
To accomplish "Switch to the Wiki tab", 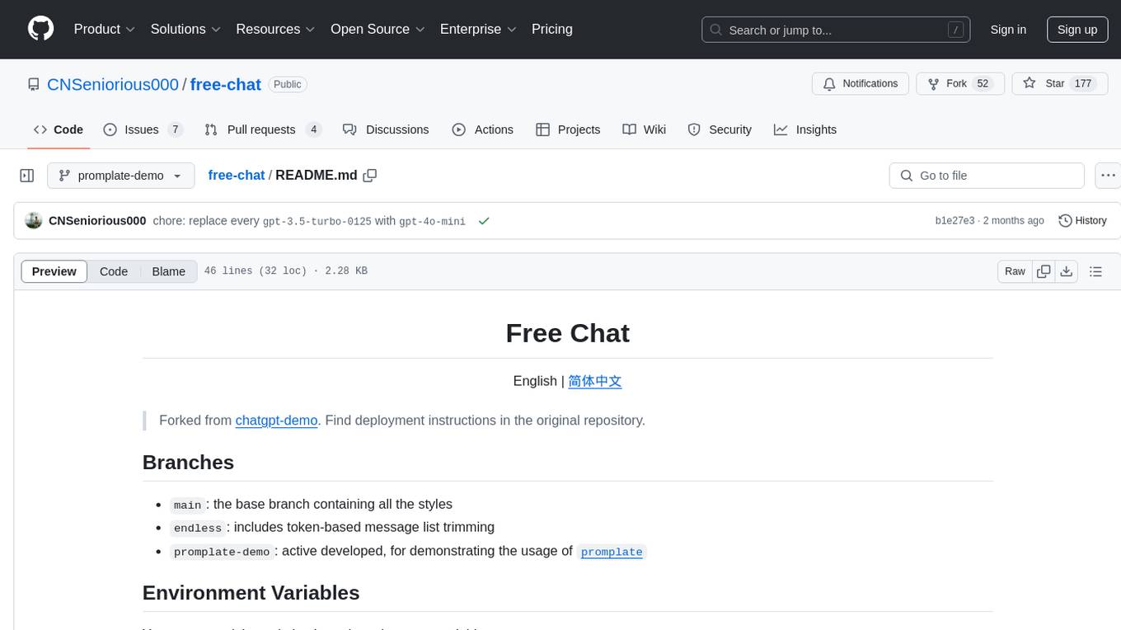I will [x=645, y=129].
